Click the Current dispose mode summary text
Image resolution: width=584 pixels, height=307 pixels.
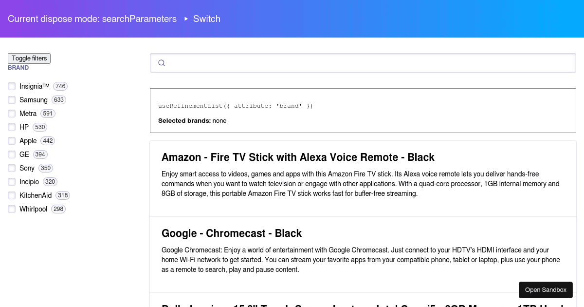click(92, 19)
